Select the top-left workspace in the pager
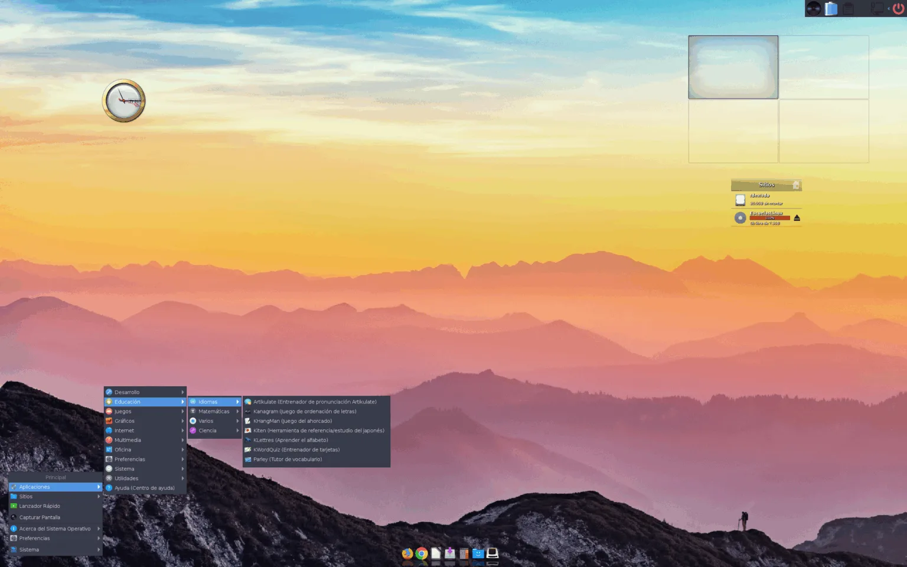 click(733, 67)
